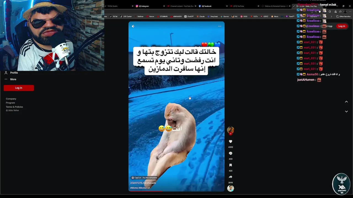Click the #Meme hashtag
This screenshot has width=353, height=198.
134,188
